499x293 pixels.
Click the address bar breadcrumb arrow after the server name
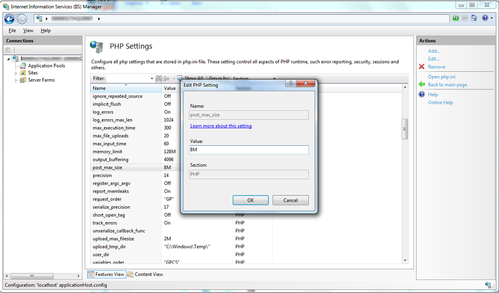click(x=99, y=19)
